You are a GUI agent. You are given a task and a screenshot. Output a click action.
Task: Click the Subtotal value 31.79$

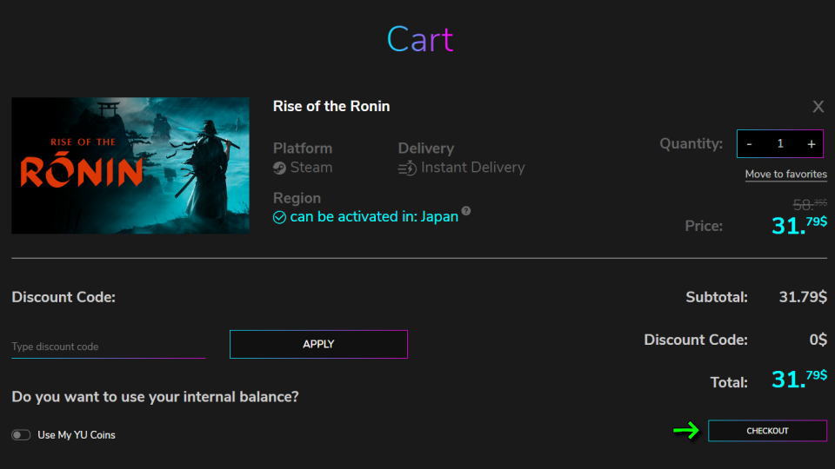(x=803, y=297)
